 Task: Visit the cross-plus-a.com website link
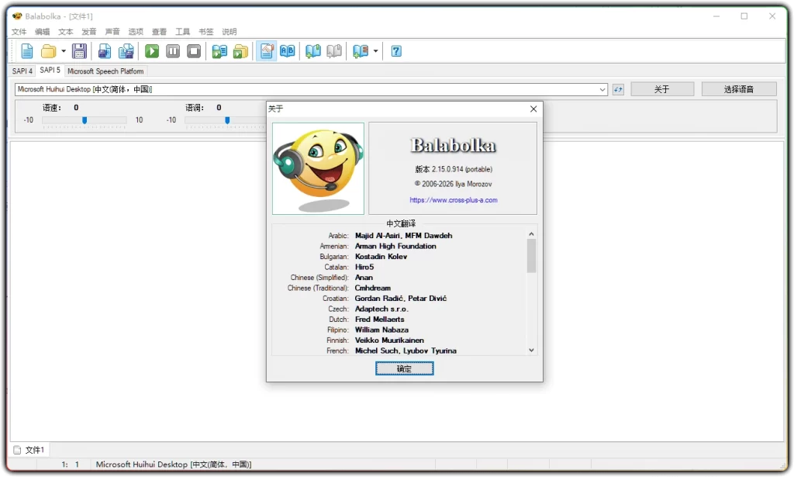(452, 200)
